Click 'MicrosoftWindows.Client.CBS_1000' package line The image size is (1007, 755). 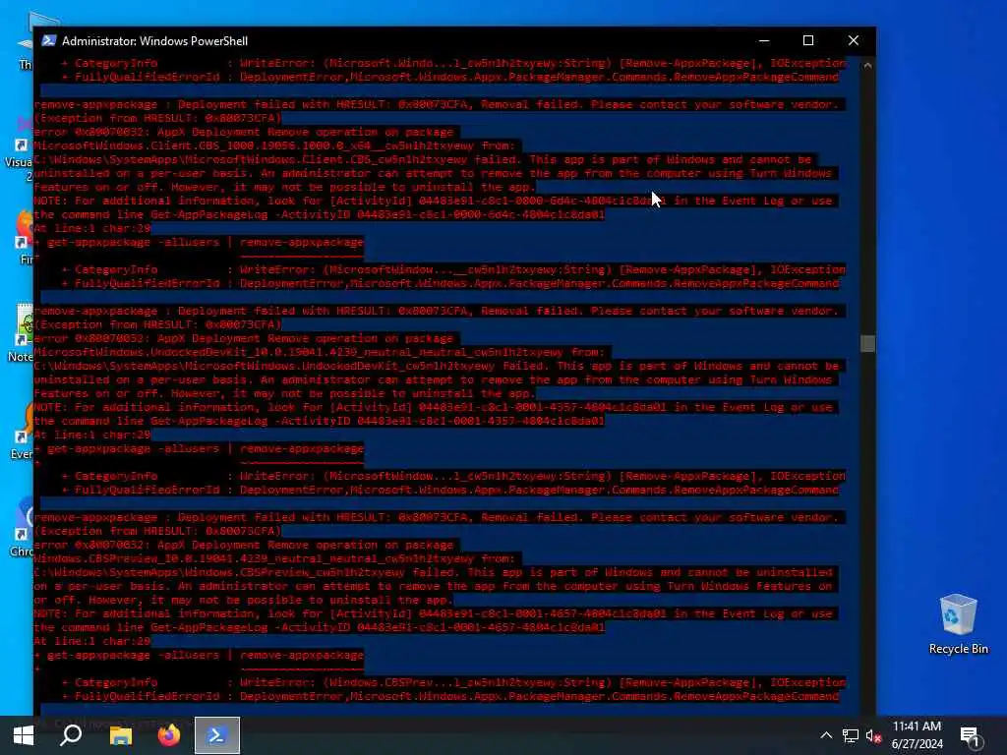point(274,145)
